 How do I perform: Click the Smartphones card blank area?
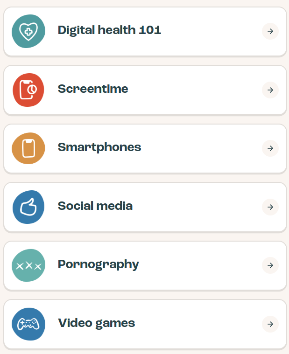click(201, 148)
